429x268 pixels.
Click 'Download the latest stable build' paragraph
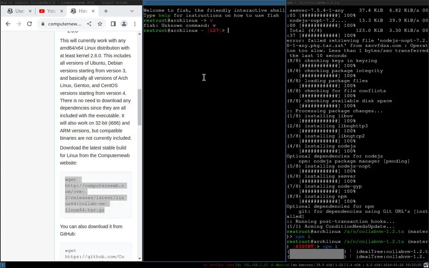pyautogui.click(x=95, y=155)
